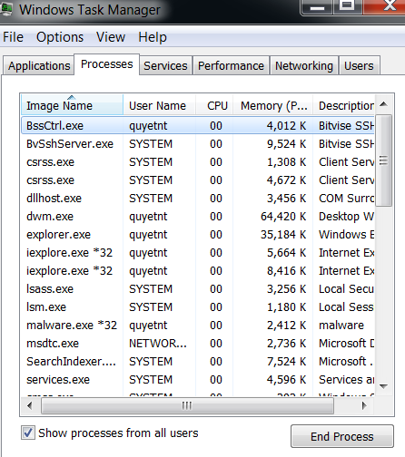Select the dllhost.exe process

(198, 199)
